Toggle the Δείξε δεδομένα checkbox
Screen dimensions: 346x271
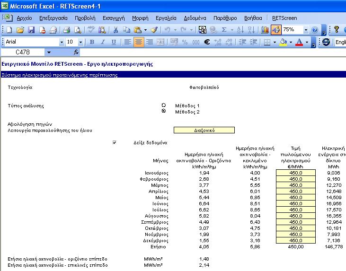[114, 142]
